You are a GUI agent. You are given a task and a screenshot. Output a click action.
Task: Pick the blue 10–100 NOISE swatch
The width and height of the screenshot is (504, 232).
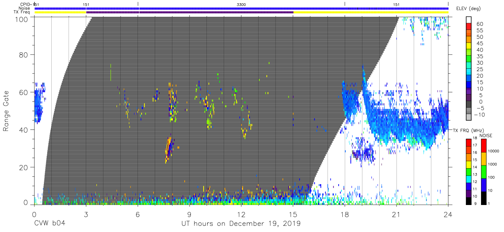click(x=484, y=185)
